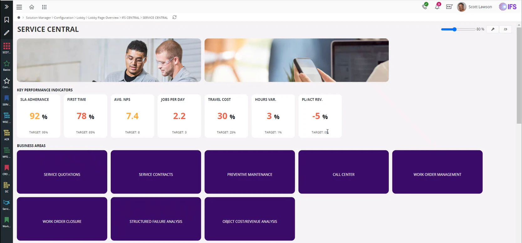Open notifications bell with 3 alerts
The height and width of the screenshot is (243, 522).
click(437, 6)
